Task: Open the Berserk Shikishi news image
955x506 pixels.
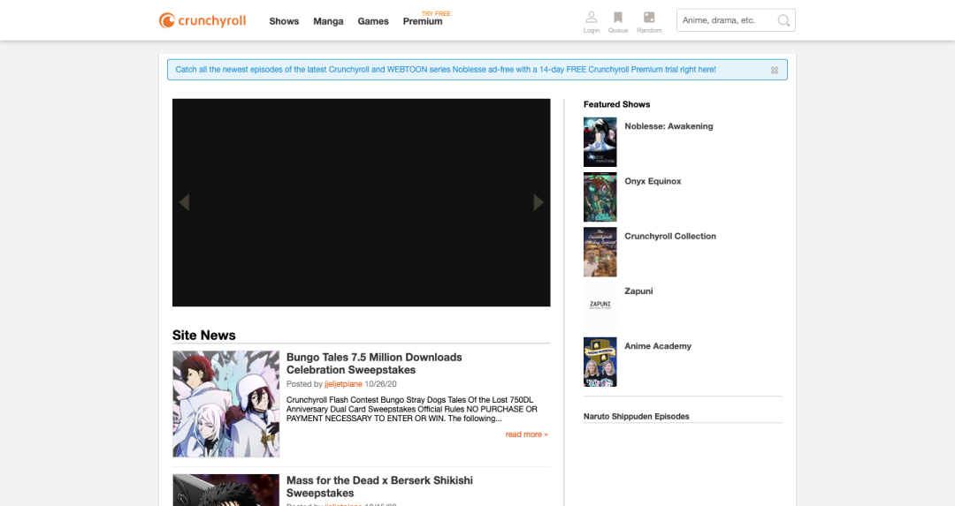Action: point(226,490)
